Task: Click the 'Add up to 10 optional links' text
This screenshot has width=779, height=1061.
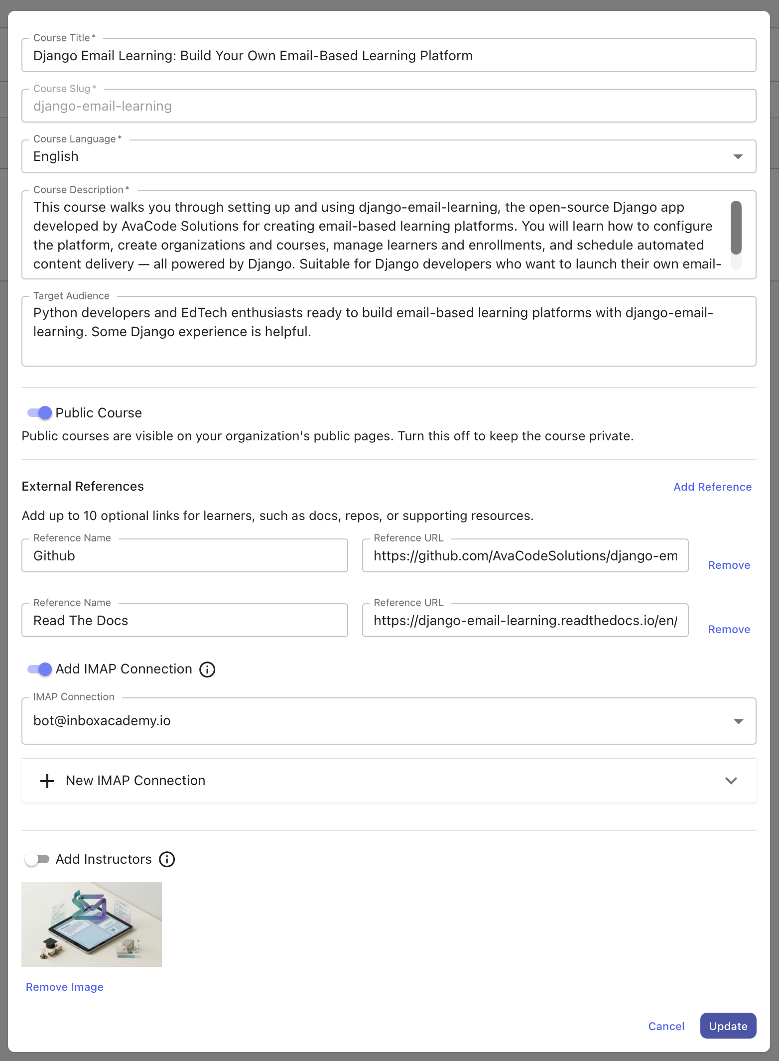Action: [x=277, y=516]
